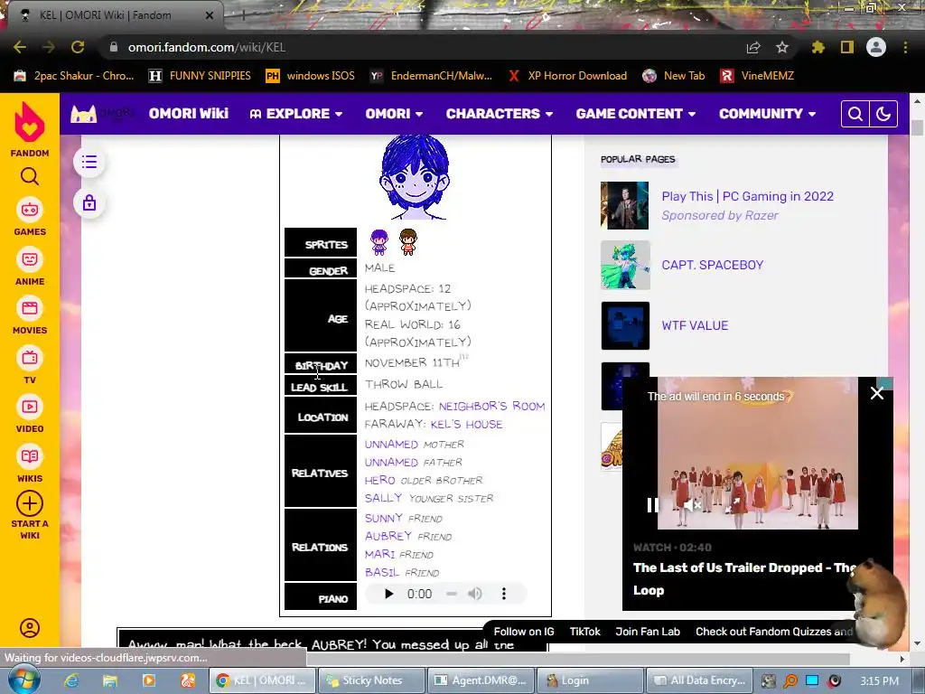Open the TV section in Fandom sidebar
The height and width of the screenshot is (694, 925).
[x=30, y=365]
